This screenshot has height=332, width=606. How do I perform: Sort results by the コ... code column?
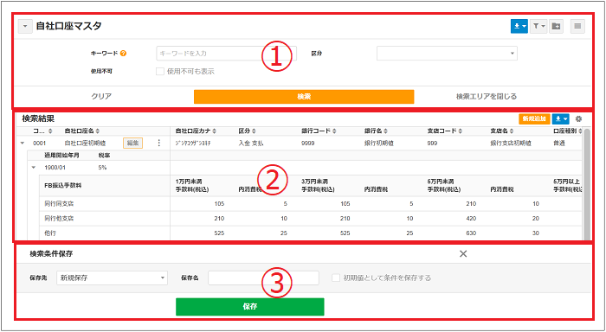tap(43, 131)
